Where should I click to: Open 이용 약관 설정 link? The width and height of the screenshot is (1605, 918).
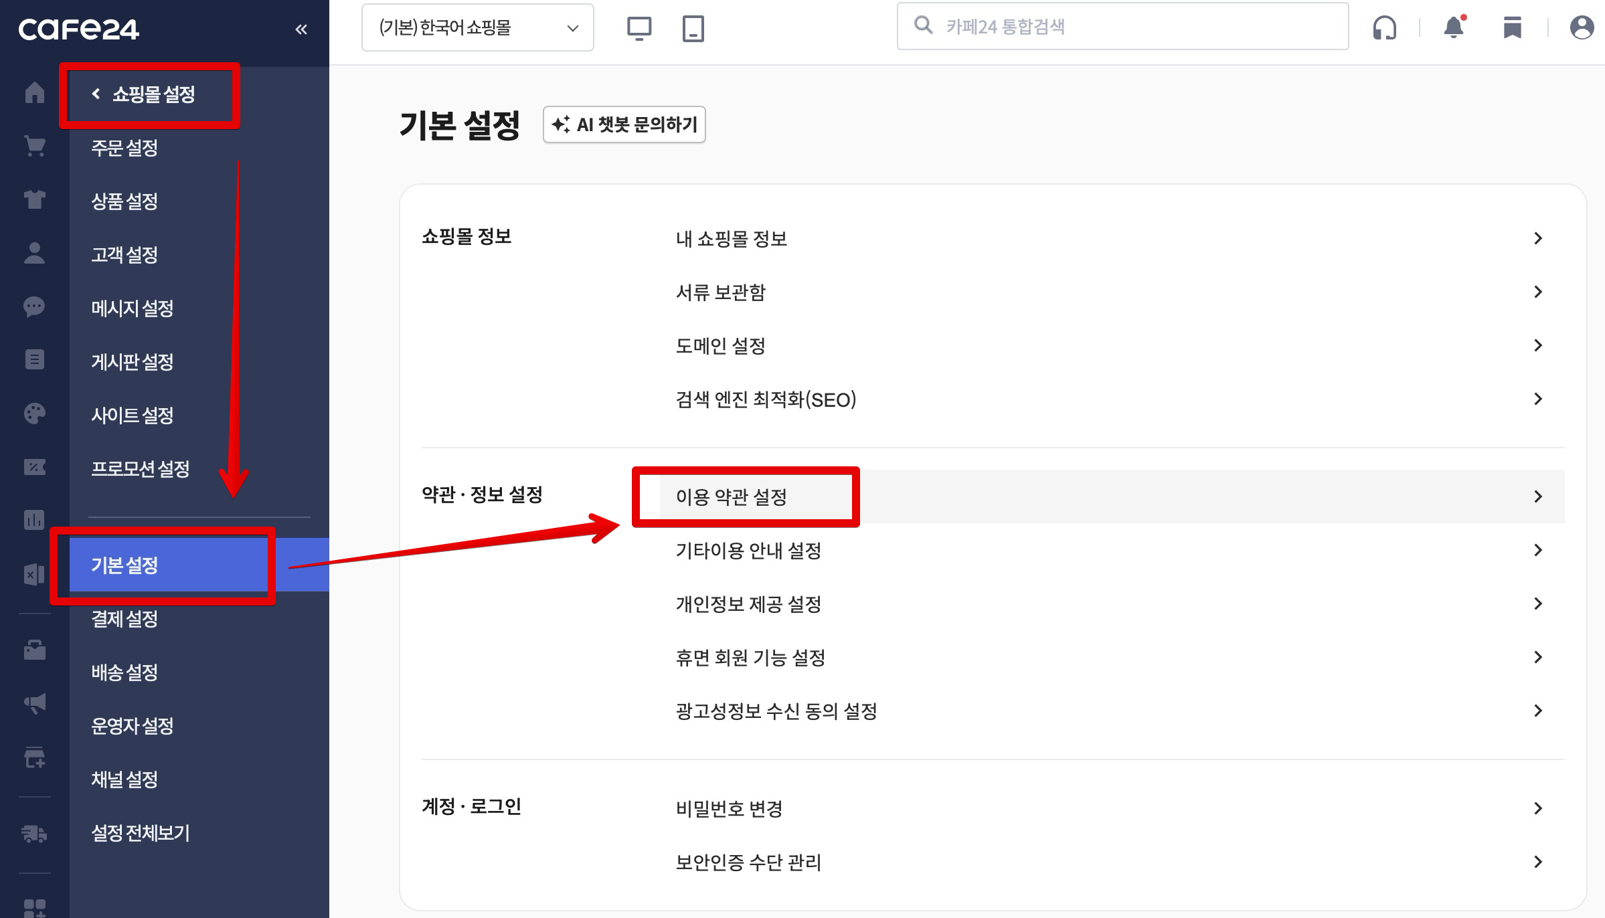[x=731, y=496]
